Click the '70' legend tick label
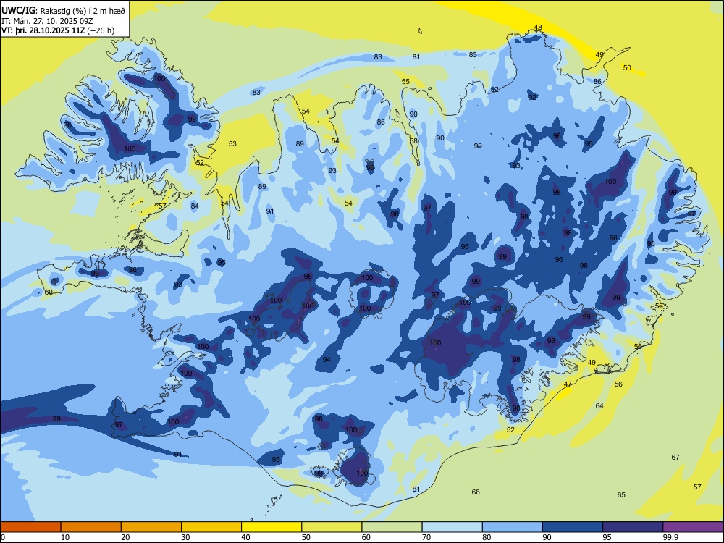Screen dimensions: 724x543 (x=426, y=537)
